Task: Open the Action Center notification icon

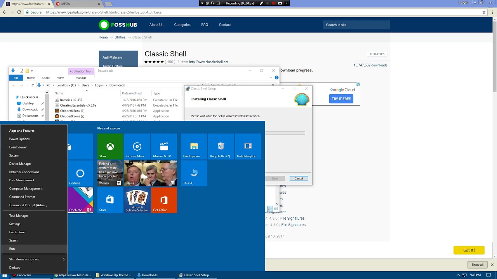Action: [x=488, y=275]
